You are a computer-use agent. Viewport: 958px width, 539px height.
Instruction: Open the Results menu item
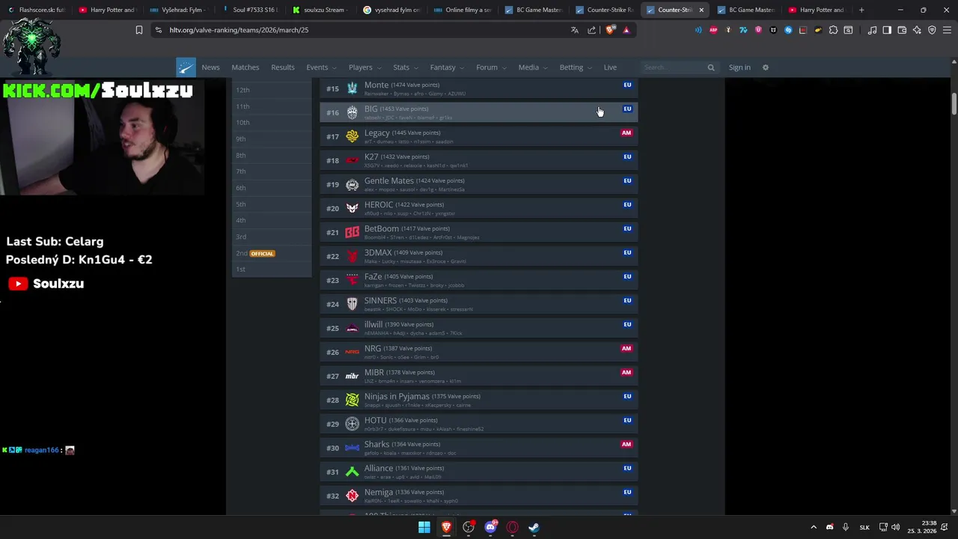pyautogui.click(x=283, y=67)
